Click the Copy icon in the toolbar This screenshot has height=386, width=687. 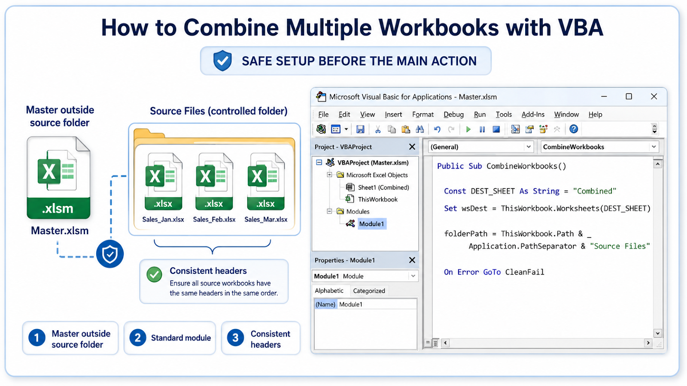(392, 129)
